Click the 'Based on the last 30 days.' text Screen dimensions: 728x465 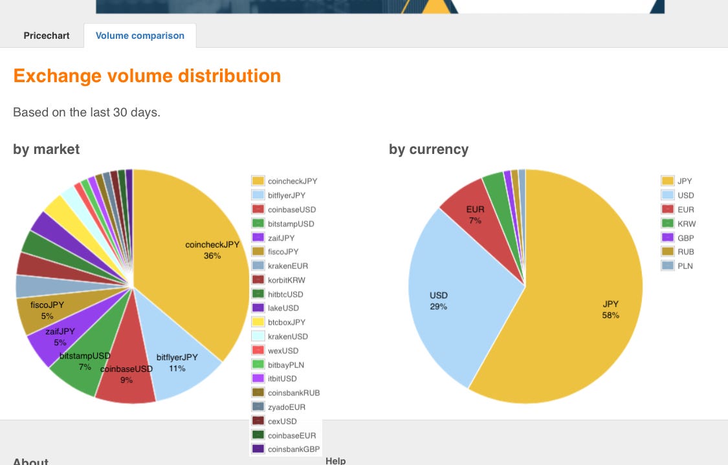pos(87,113)
